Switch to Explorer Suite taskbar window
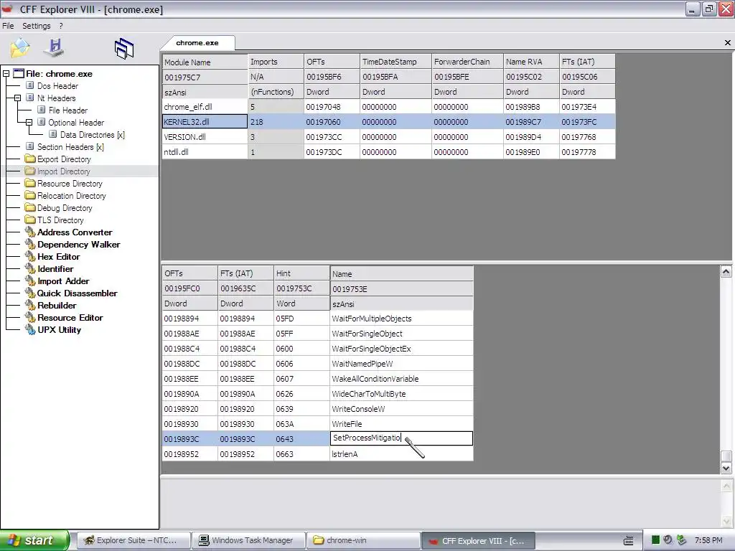 (x=133, y=540)
